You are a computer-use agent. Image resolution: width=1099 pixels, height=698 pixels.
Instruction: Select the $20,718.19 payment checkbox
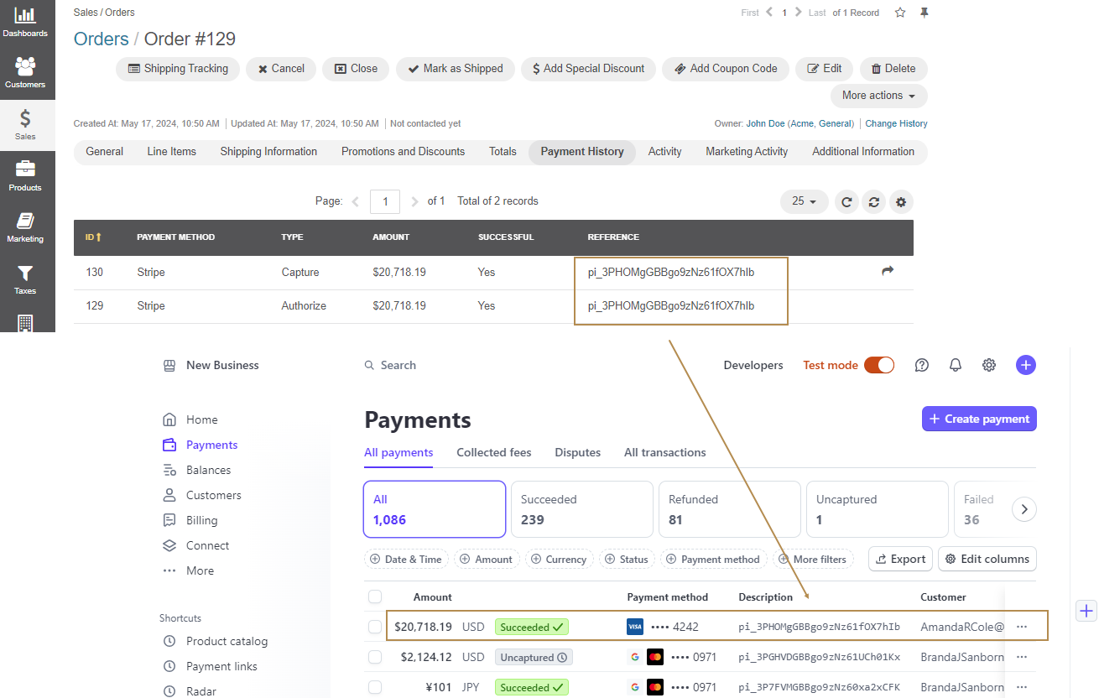pyautogui.click(x=375, y=627)
